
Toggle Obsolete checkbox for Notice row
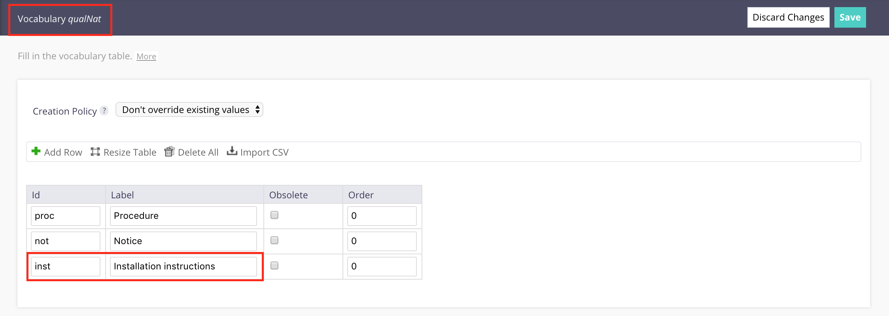point(274,240)
